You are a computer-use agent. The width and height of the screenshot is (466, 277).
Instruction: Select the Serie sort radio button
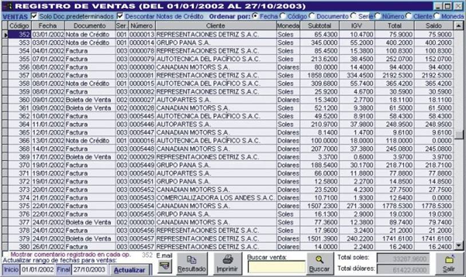[x=353, y=16]
